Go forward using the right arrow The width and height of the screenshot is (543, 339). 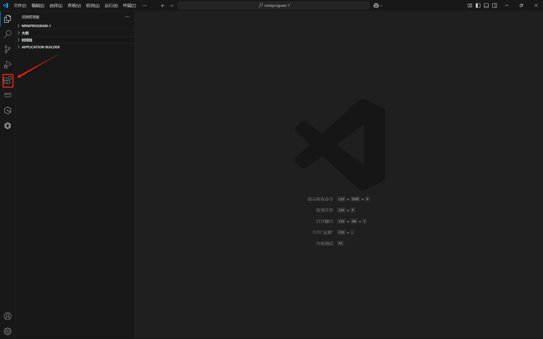pos(171,6)
